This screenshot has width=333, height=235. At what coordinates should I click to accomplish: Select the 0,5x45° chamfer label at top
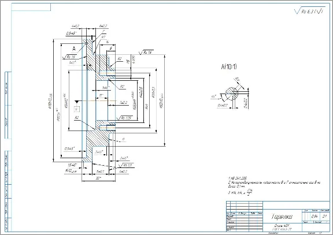(71, 33)
